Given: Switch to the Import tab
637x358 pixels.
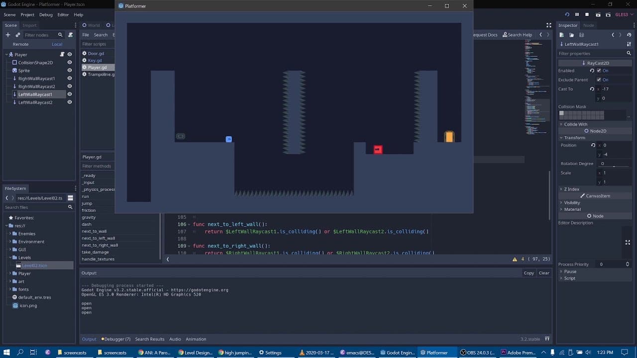Looking at the screenshot, I should (28, 25).
